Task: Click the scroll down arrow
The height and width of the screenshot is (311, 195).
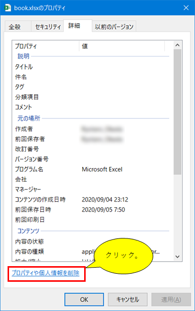Action: [177, 257]
